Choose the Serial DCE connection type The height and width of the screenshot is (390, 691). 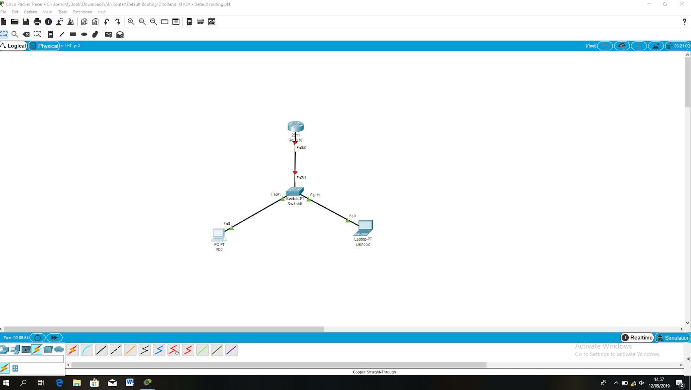(174, 350)
